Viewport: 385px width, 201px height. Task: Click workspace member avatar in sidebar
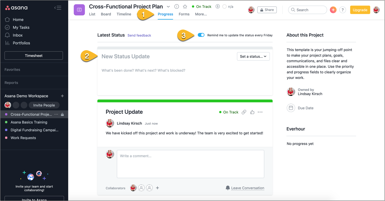click(x=8, y=105)
